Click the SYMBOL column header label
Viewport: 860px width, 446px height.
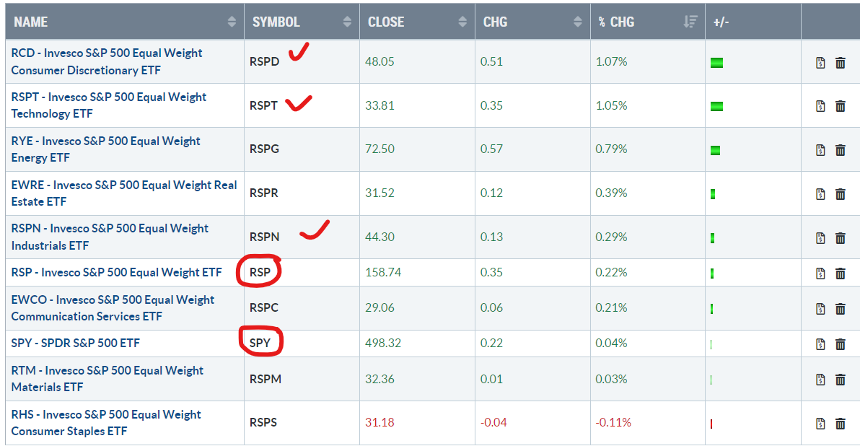point(276,22)
